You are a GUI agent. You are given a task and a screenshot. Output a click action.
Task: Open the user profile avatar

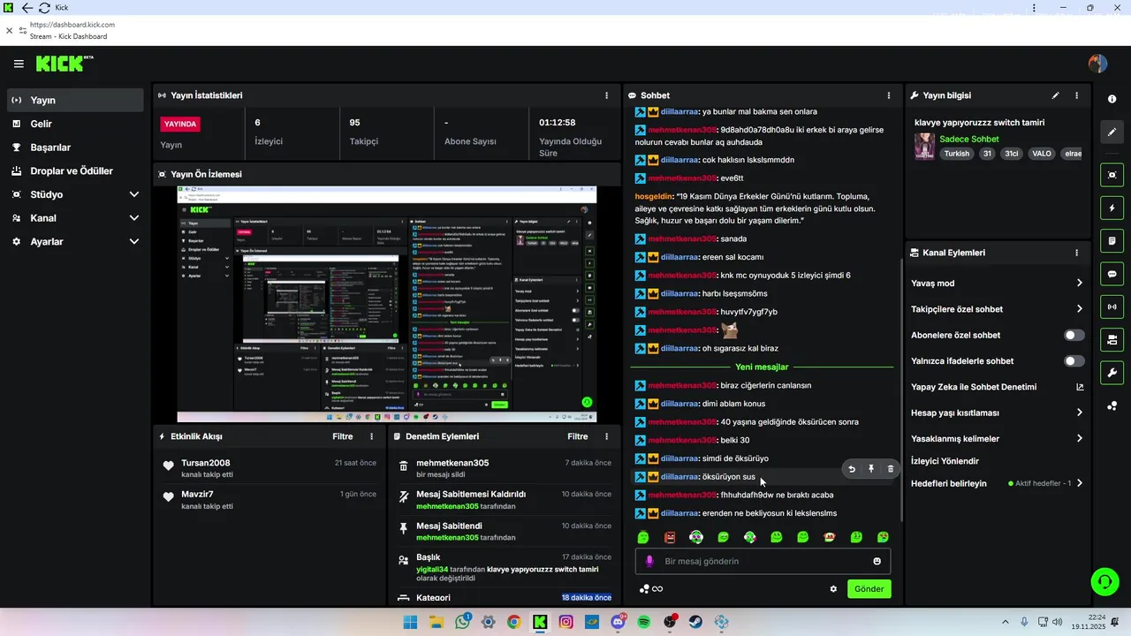1097,64
